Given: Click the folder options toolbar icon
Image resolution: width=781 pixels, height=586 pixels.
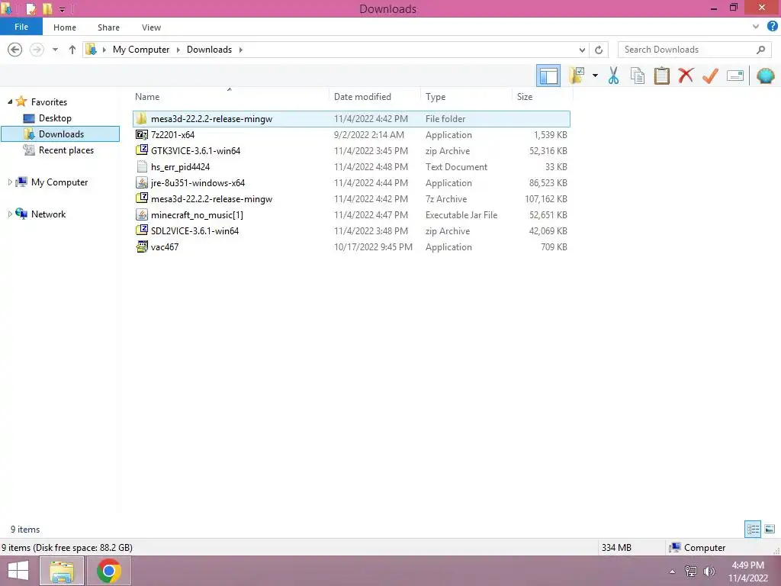Looking at the screenshot, I should tap(577, 76).
